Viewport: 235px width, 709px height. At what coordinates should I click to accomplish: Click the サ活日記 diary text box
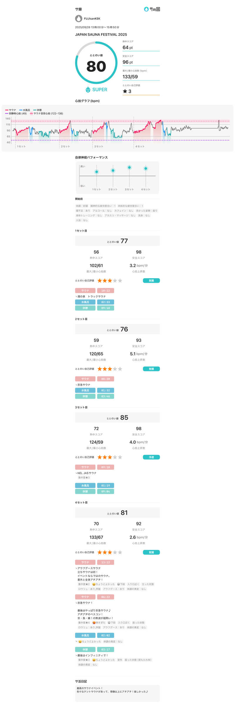(117, 693)
